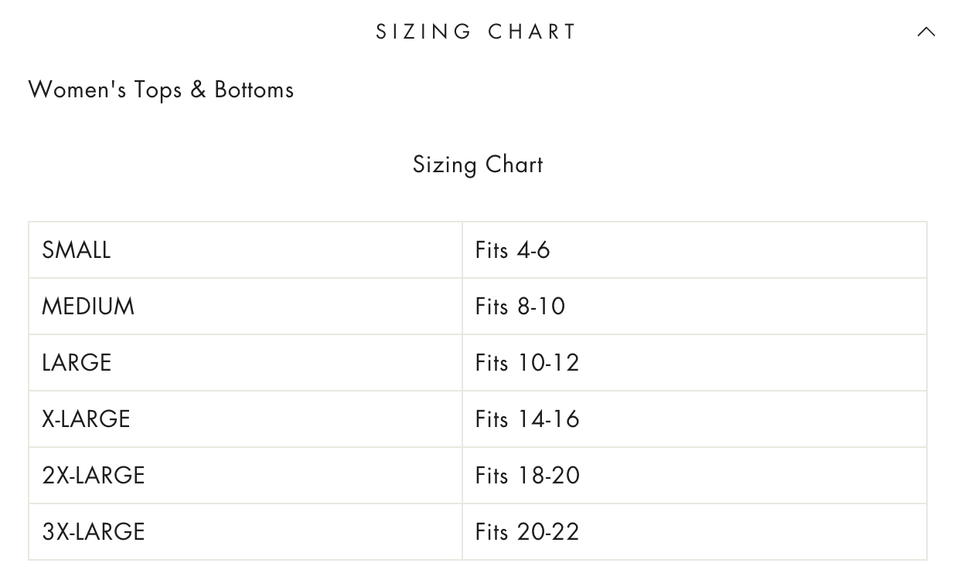Click the word Bottoms in the subheading
Image resolution: width=954 pixels, height=573 pixels.
254,90
